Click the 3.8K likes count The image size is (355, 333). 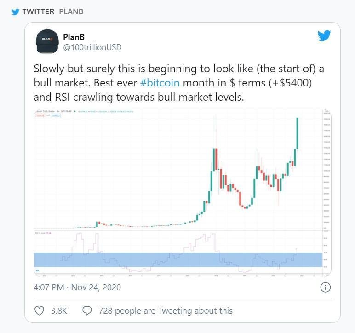point(59,311)
